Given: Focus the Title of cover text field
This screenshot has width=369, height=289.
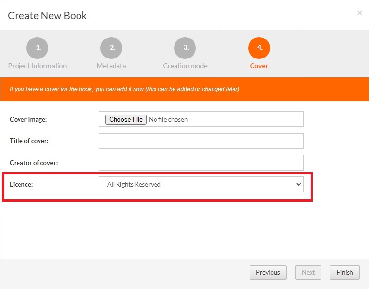Looking at the screenshot, I should (x=201, y=141).
